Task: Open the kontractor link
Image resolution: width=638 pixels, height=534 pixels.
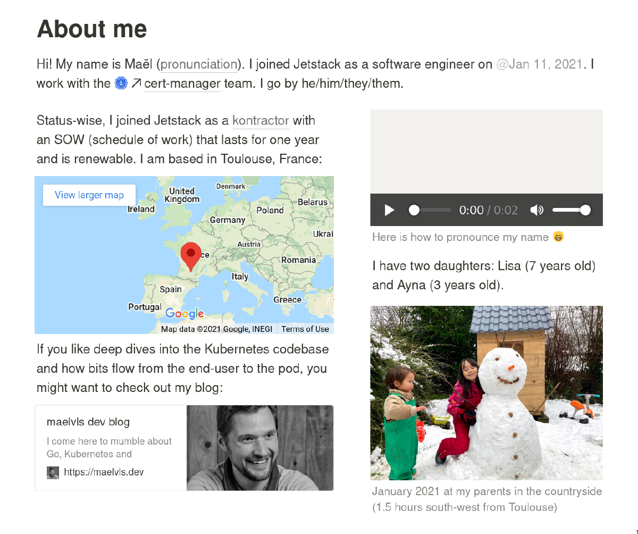Action: (260, 121)
